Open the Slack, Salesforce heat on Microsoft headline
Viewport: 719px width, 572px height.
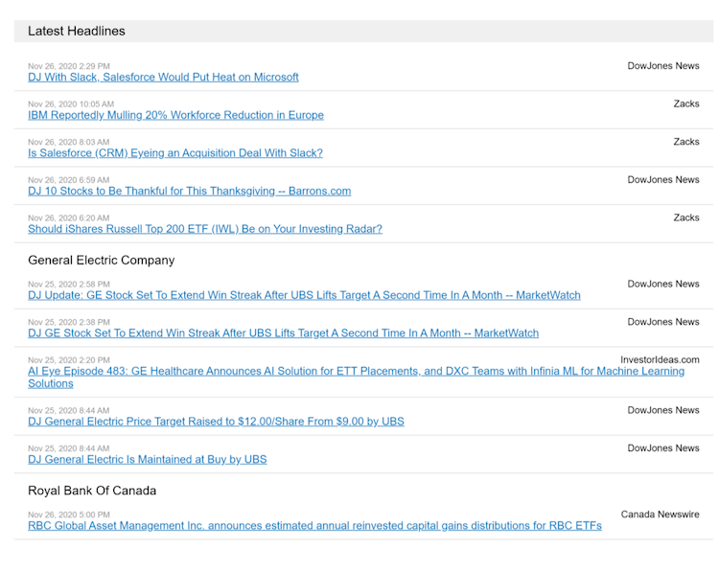[x=163, y=78]
